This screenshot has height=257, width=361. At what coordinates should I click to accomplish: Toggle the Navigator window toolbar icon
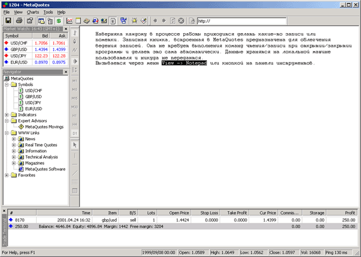pos(42,21)
